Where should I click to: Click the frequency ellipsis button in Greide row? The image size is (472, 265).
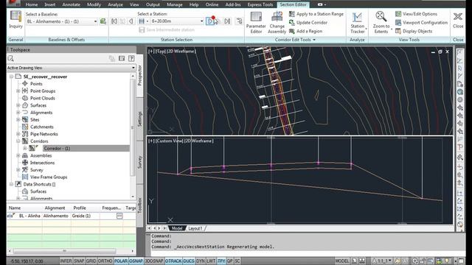[119, 216]
